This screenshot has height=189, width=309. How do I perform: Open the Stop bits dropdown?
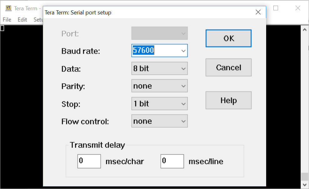pos(160,104)
